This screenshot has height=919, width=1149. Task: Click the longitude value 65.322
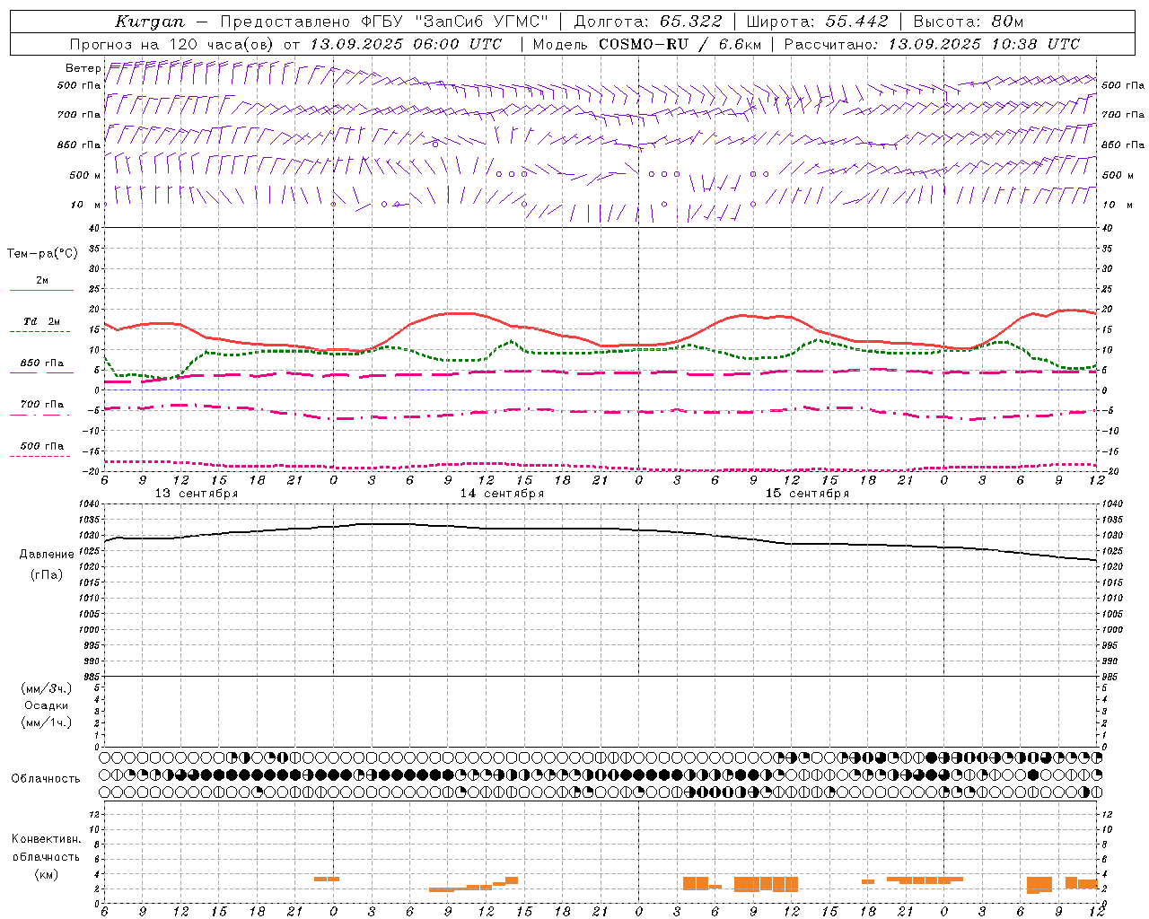coord(690,22)
